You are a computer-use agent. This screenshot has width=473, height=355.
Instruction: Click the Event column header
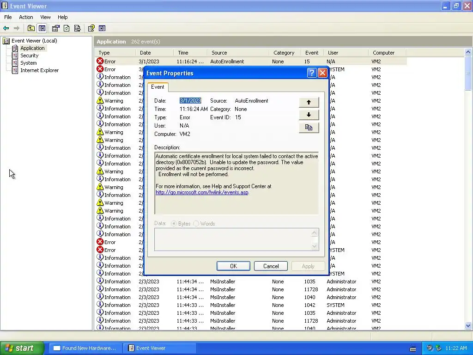pos(312,53)
